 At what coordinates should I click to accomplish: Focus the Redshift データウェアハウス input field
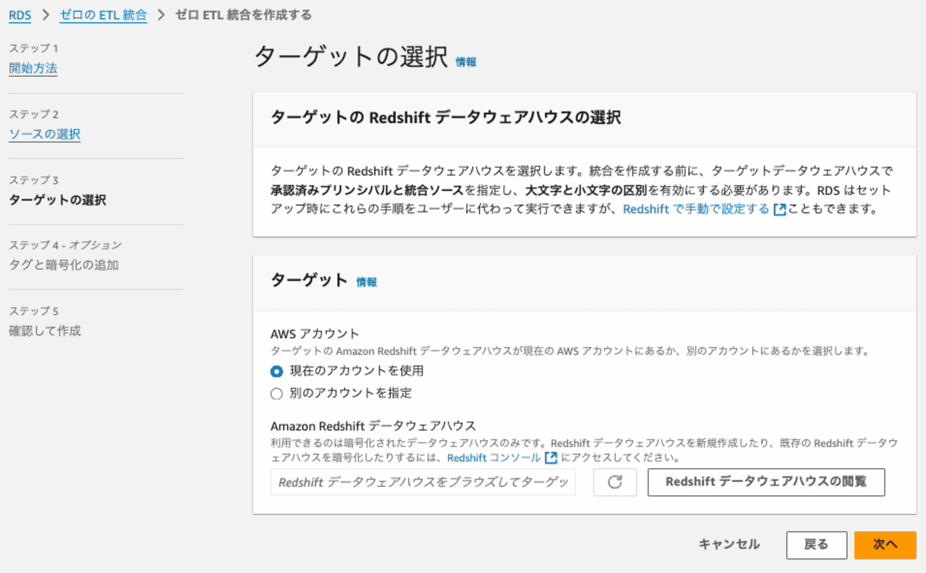click(423, 482)
